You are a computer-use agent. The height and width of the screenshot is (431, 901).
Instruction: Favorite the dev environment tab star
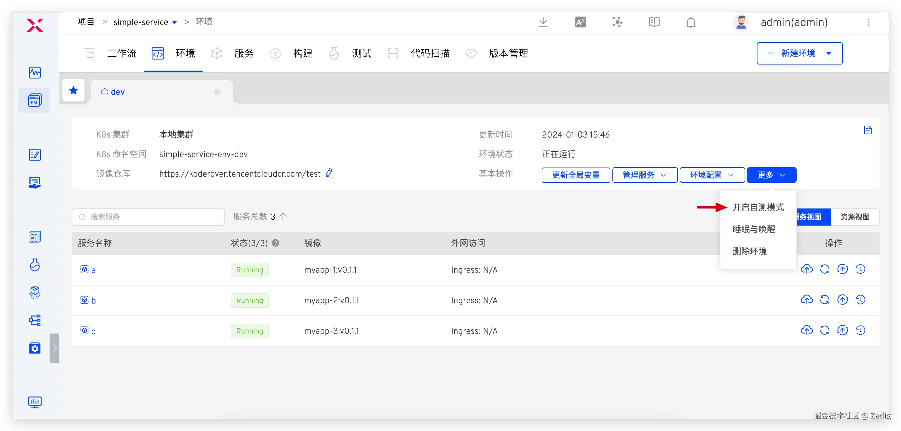coord(217,92)
